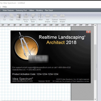Switch to Swimming Pool tab
Image resolution: width=101 pixels, height=101 pixels.
pyautogui.click(x=21, y=10)
